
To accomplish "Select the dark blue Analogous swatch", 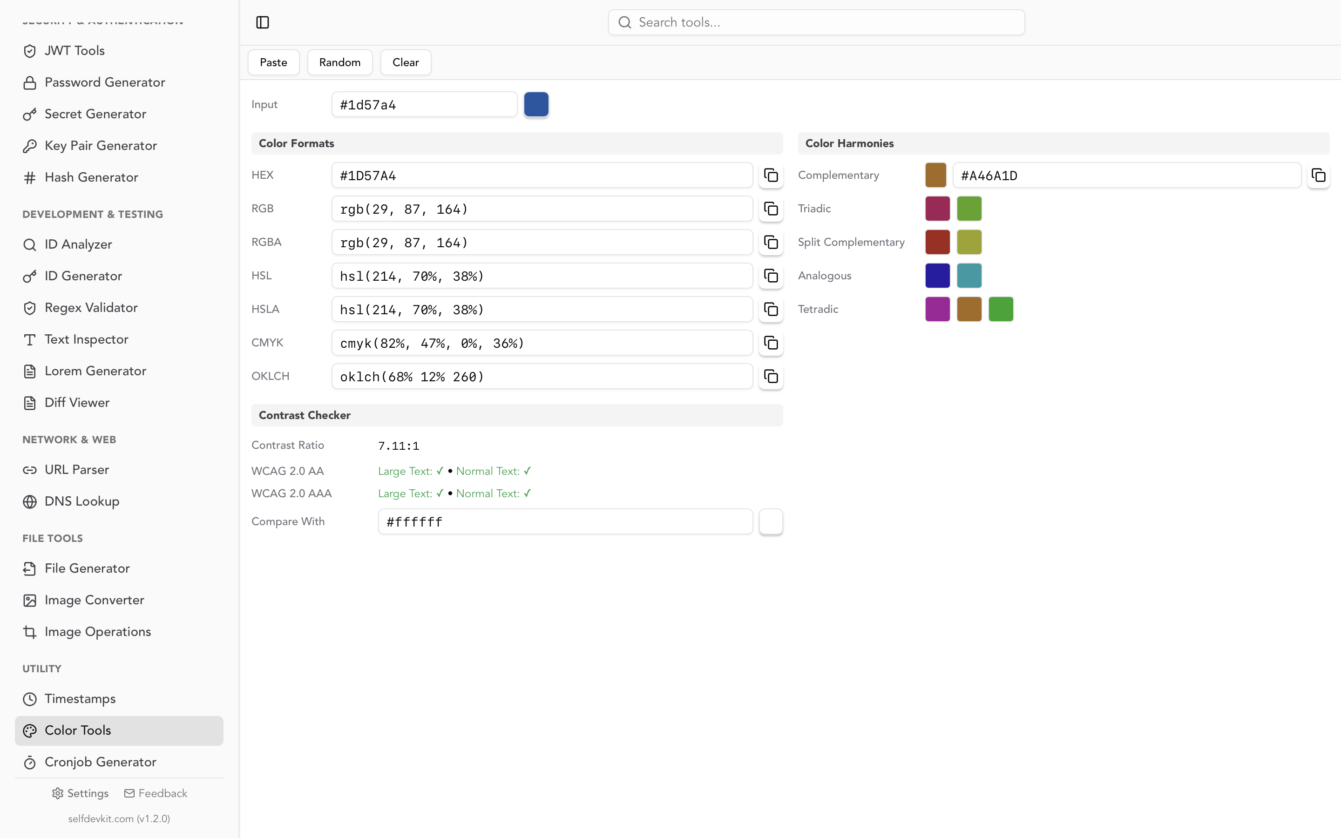I will click(938, 276).
